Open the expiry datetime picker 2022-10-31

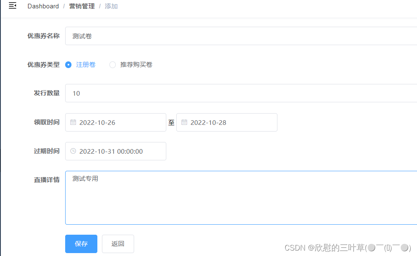click(116, 151)
